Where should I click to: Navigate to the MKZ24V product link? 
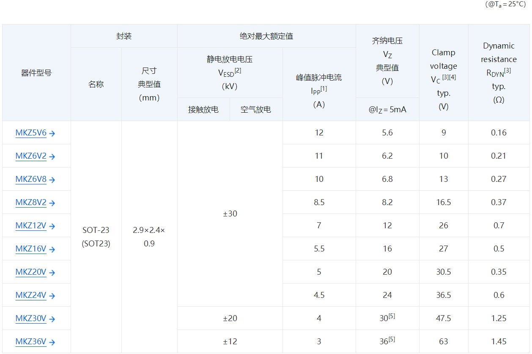click(x=31, y=295)
